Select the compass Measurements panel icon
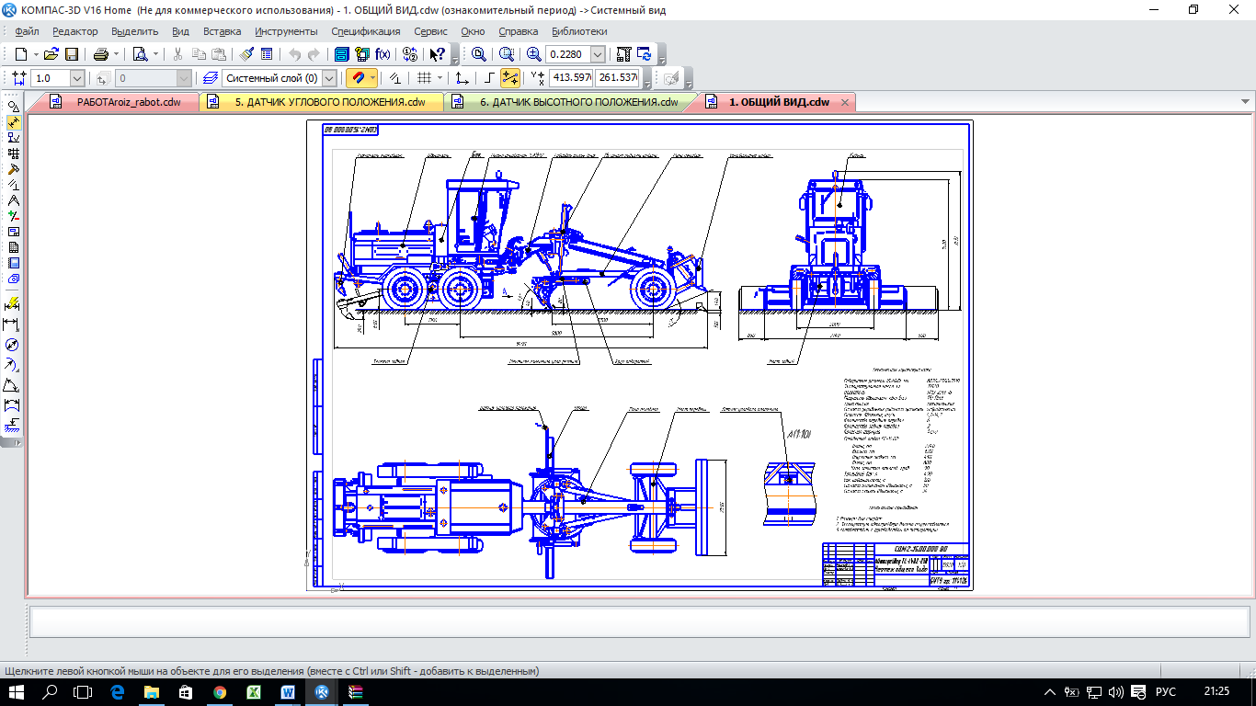1256x706 pixels. [x=13, y=200]
